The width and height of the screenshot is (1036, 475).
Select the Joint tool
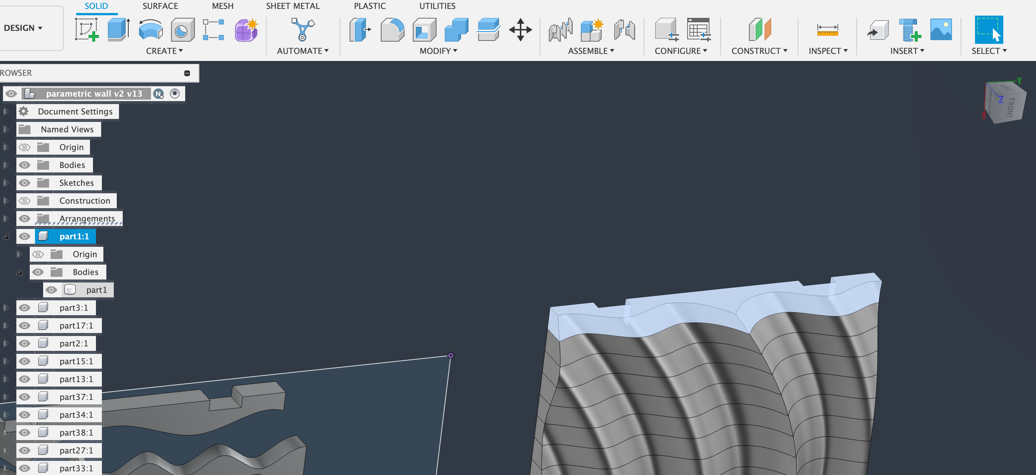click(560, 29)
